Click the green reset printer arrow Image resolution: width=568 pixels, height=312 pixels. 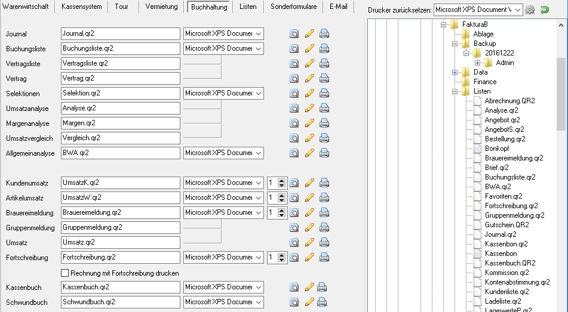point(545,10)
